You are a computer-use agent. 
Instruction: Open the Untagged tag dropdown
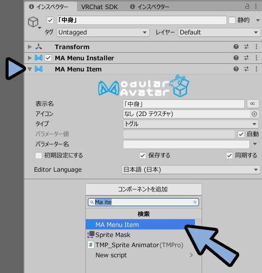tap(103, 32)
